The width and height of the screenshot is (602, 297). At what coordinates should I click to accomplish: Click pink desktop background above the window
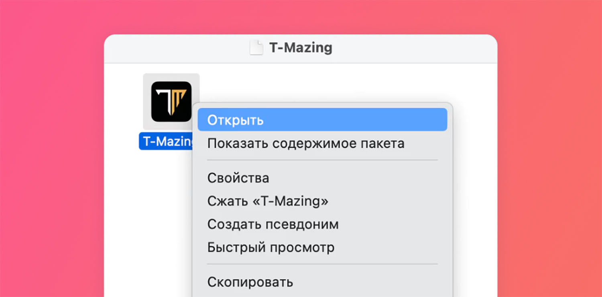(301, 16)
